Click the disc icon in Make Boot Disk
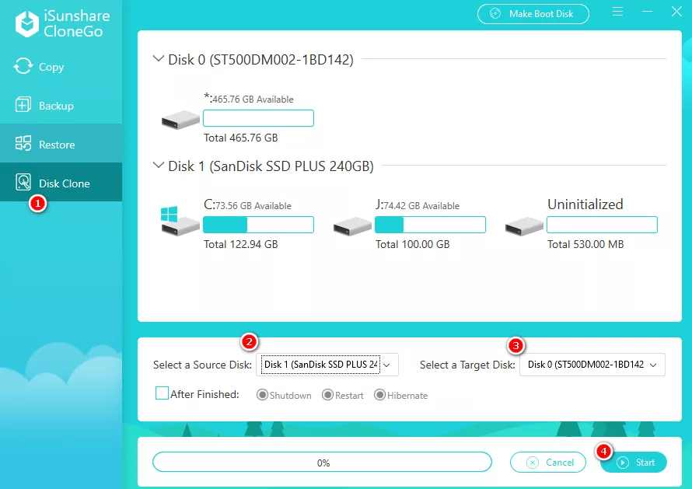692x489 pixels. point(495,14)
